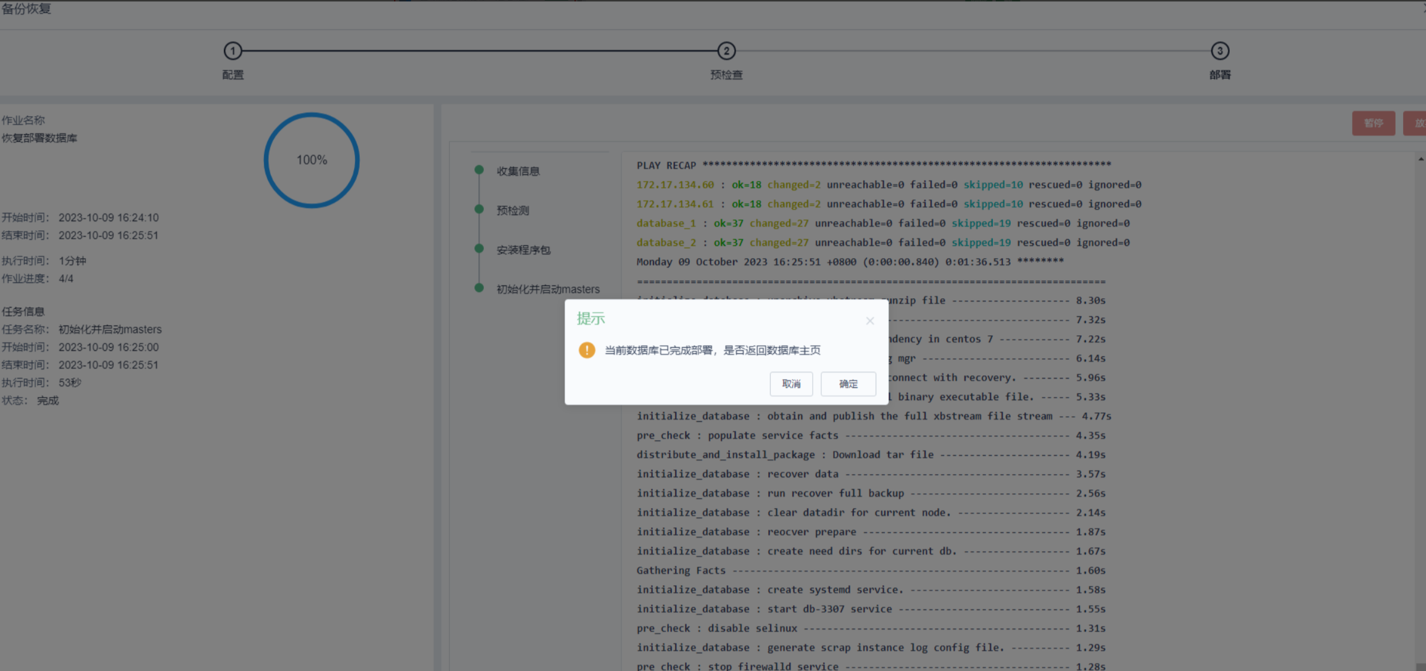1426x671 pixels.
Task: Select the 初始化并启动masters task step
Action: click(x=548, y=289)
